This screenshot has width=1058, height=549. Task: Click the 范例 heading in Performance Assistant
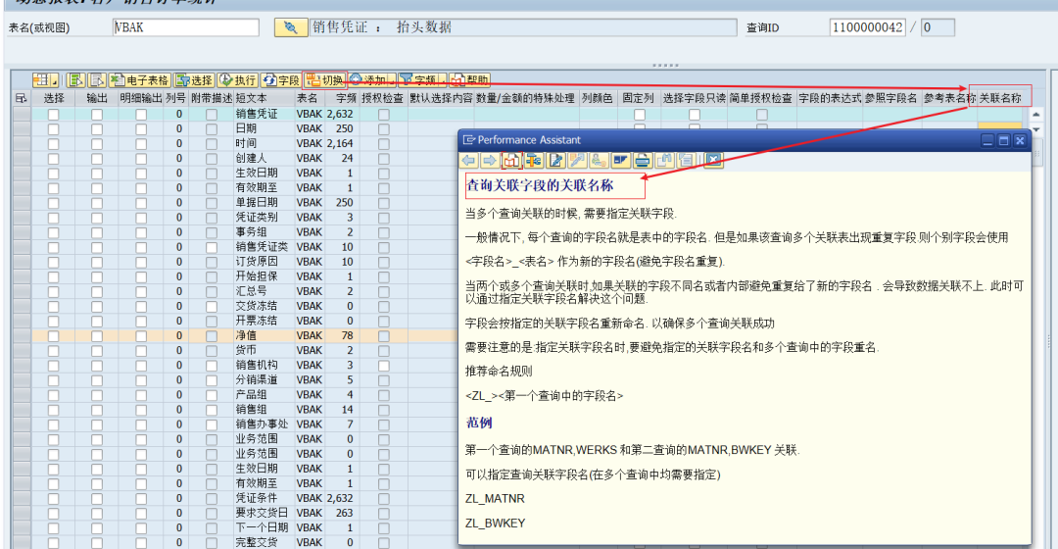[x=479, y=423]
